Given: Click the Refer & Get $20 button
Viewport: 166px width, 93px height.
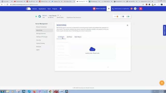Looking at the screenshot, I should (x=99, y=9).
